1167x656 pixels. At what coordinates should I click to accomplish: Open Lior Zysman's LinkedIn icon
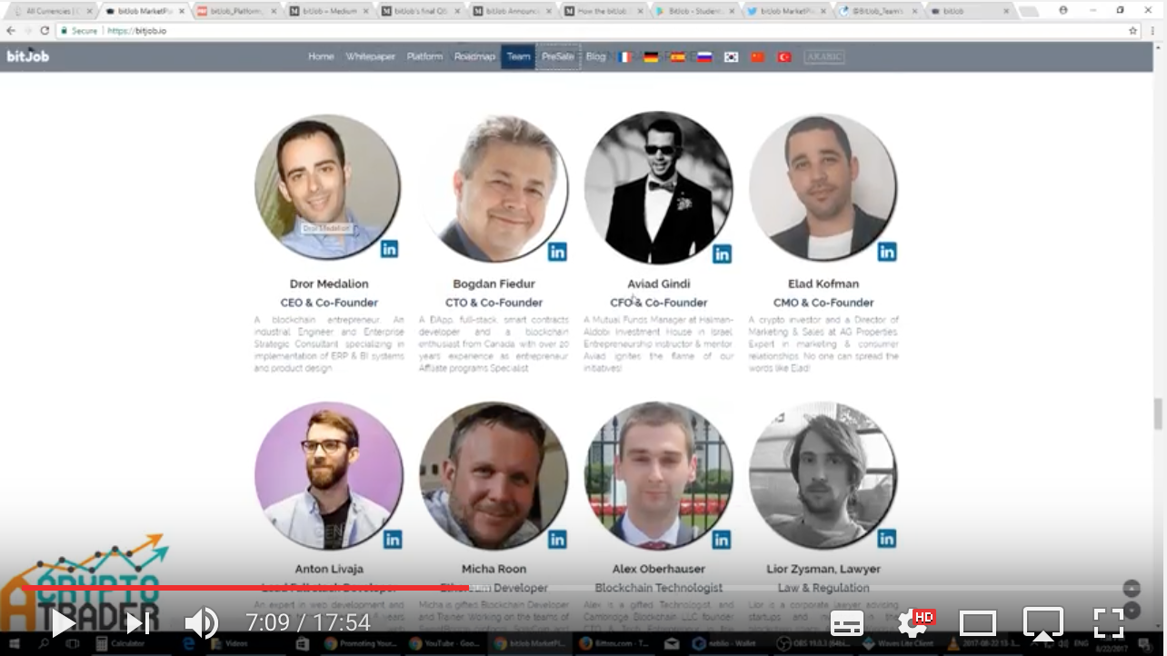coord(886,539)
